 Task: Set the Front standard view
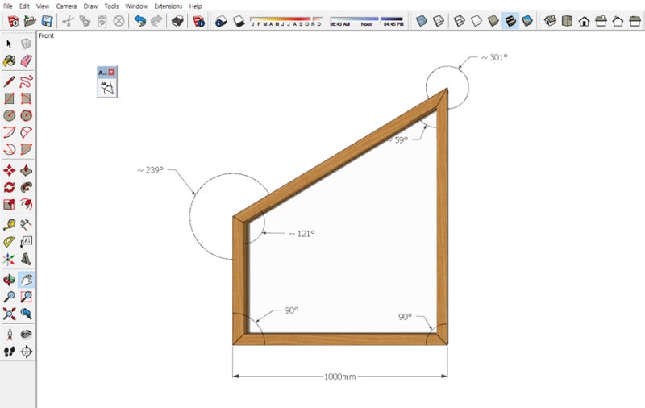pyautogui.click(x=584, y=21)
